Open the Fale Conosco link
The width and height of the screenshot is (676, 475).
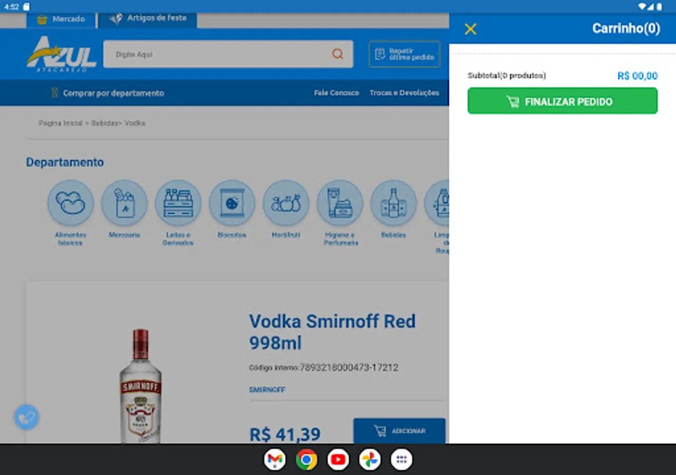[x=336, y=93]
